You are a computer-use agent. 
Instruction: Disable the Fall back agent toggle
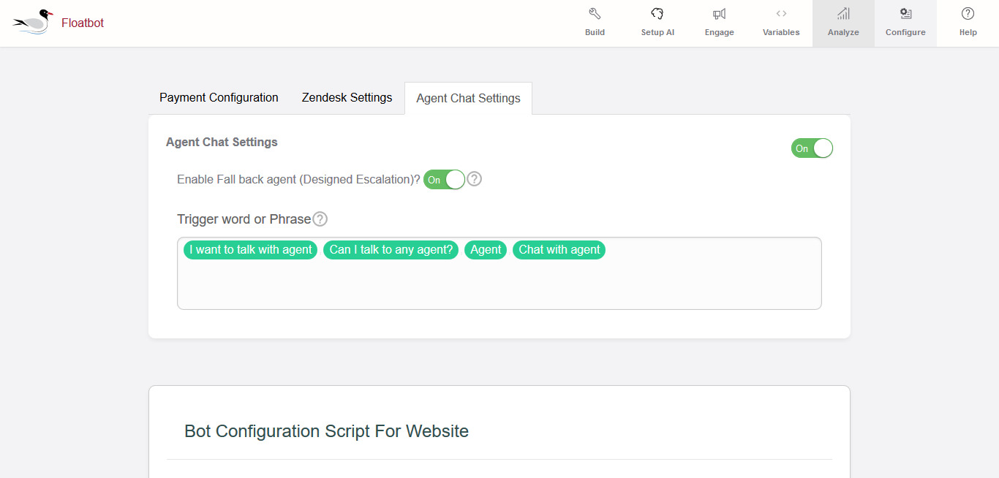[444, 179]
